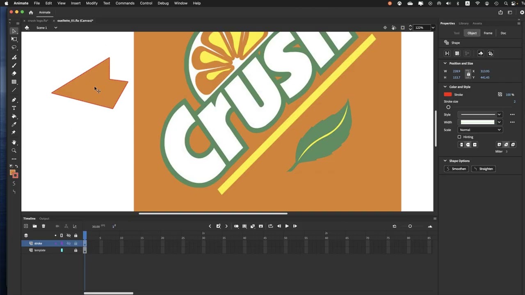Select the Pen tool
Screen dimensions: 525x295
(14, 100)
